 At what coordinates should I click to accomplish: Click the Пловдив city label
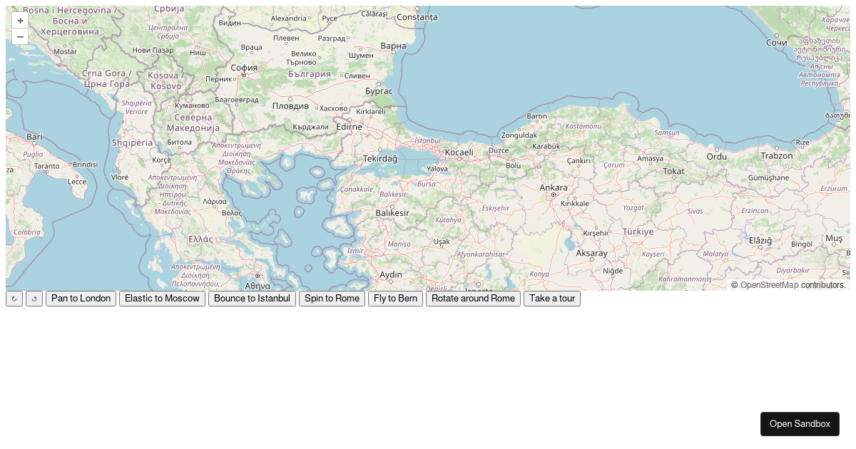[291, 105]
